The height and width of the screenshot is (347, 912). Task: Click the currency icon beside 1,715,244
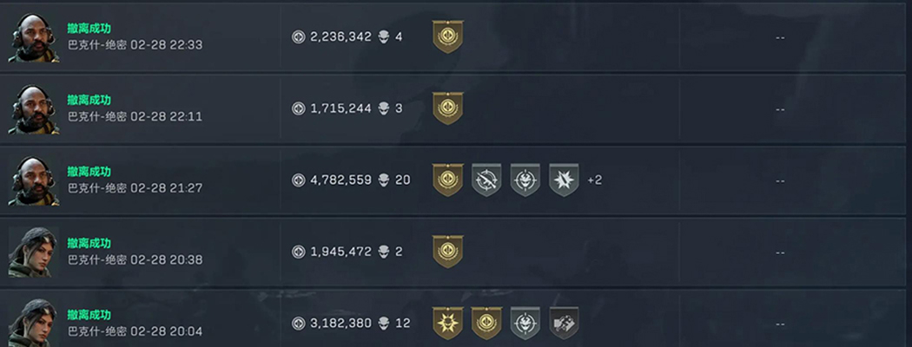298,108
